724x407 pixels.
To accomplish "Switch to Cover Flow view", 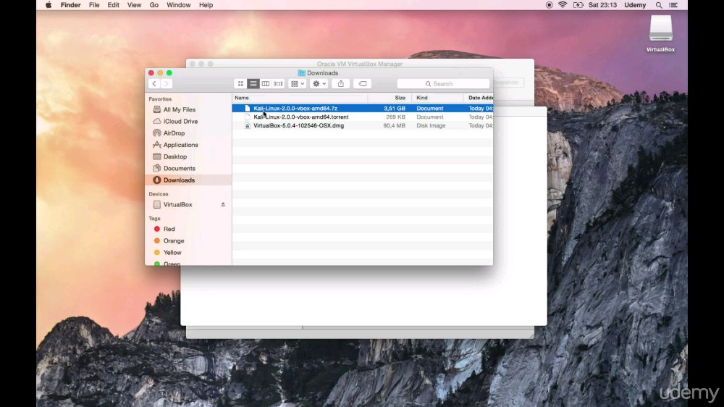I will point(278,83).
